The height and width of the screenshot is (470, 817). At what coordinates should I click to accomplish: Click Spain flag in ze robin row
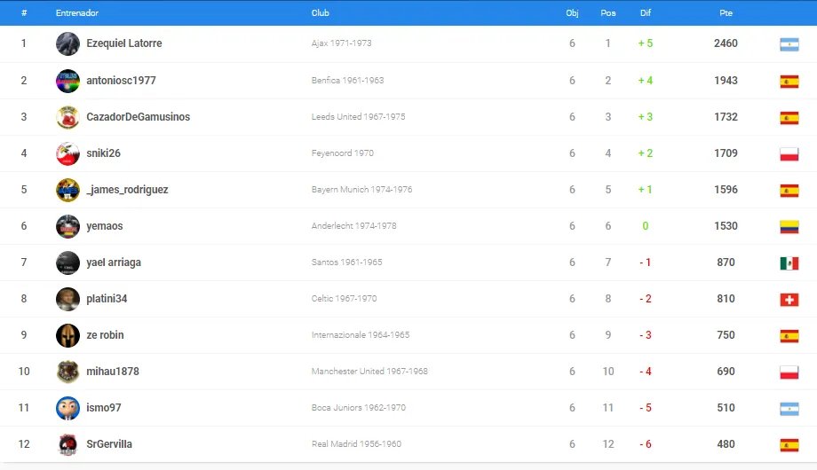pyautogui.click(x=789, y=336)
